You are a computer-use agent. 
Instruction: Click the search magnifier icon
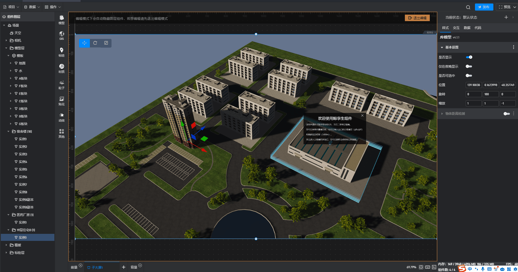pos(468,7)
